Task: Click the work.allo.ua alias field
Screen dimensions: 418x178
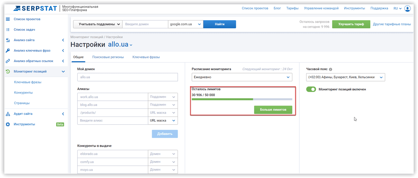Action: 113,97
